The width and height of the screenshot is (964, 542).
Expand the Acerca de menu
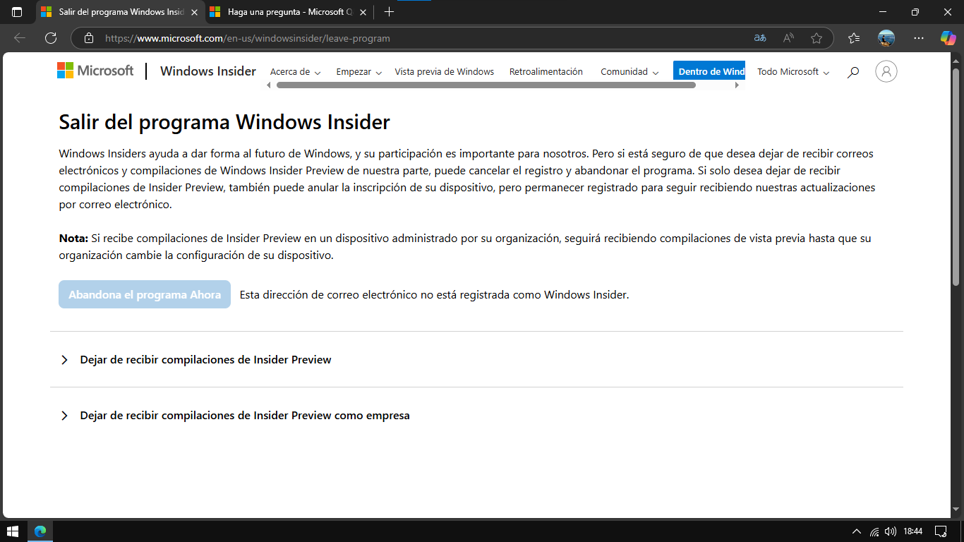[296, 71]
